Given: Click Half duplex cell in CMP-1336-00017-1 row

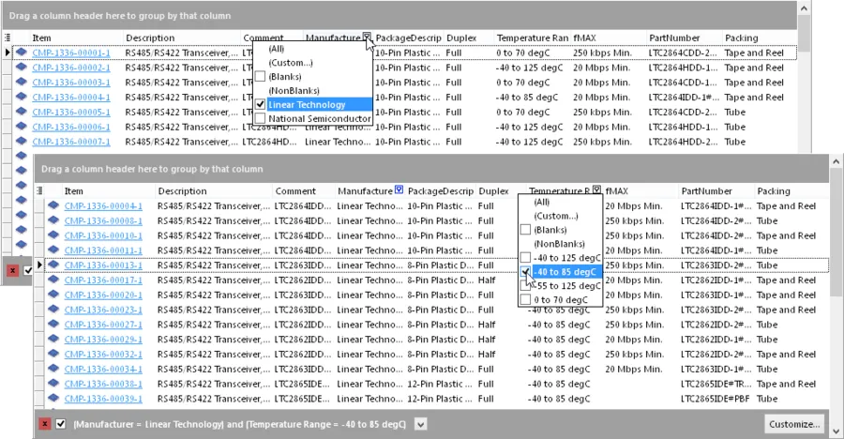Looking at the screenshot, I should (487, 280).
